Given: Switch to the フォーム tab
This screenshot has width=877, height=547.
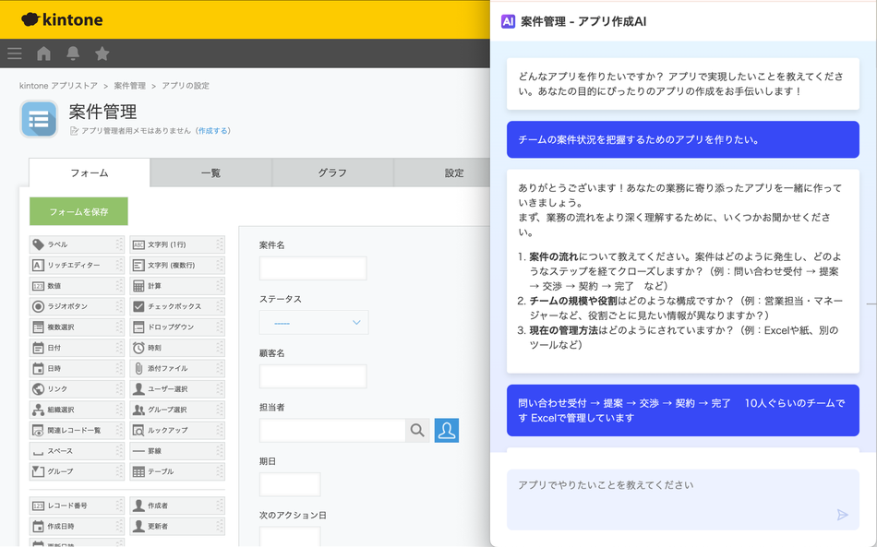Looking at the screenshot, I should (90, 173).
